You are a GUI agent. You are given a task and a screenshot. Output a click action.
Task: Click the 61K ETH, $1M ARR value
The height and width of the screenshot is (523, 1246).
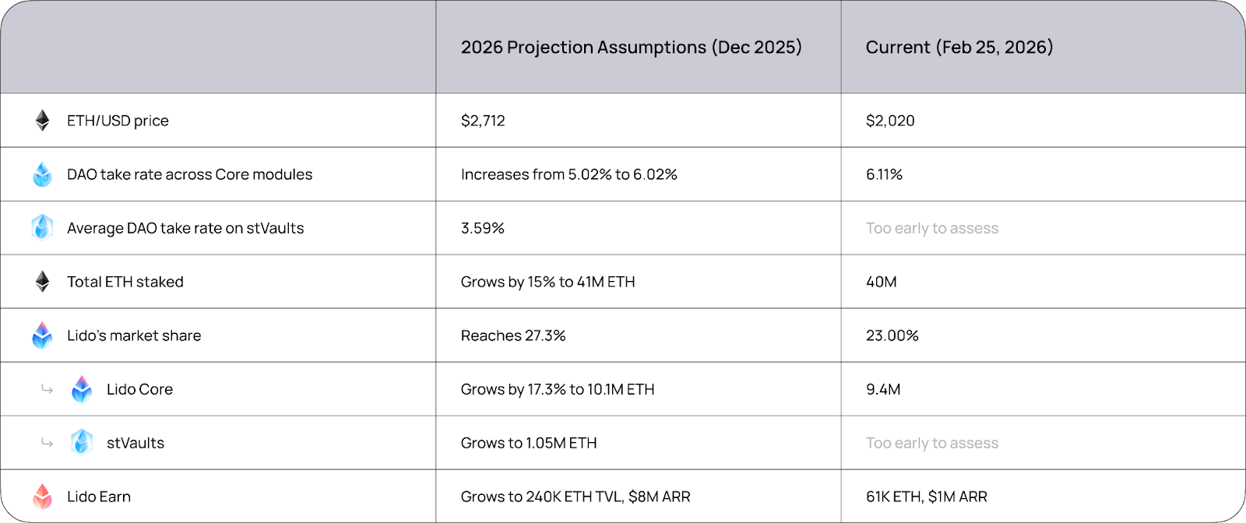[x=926, y=497]
